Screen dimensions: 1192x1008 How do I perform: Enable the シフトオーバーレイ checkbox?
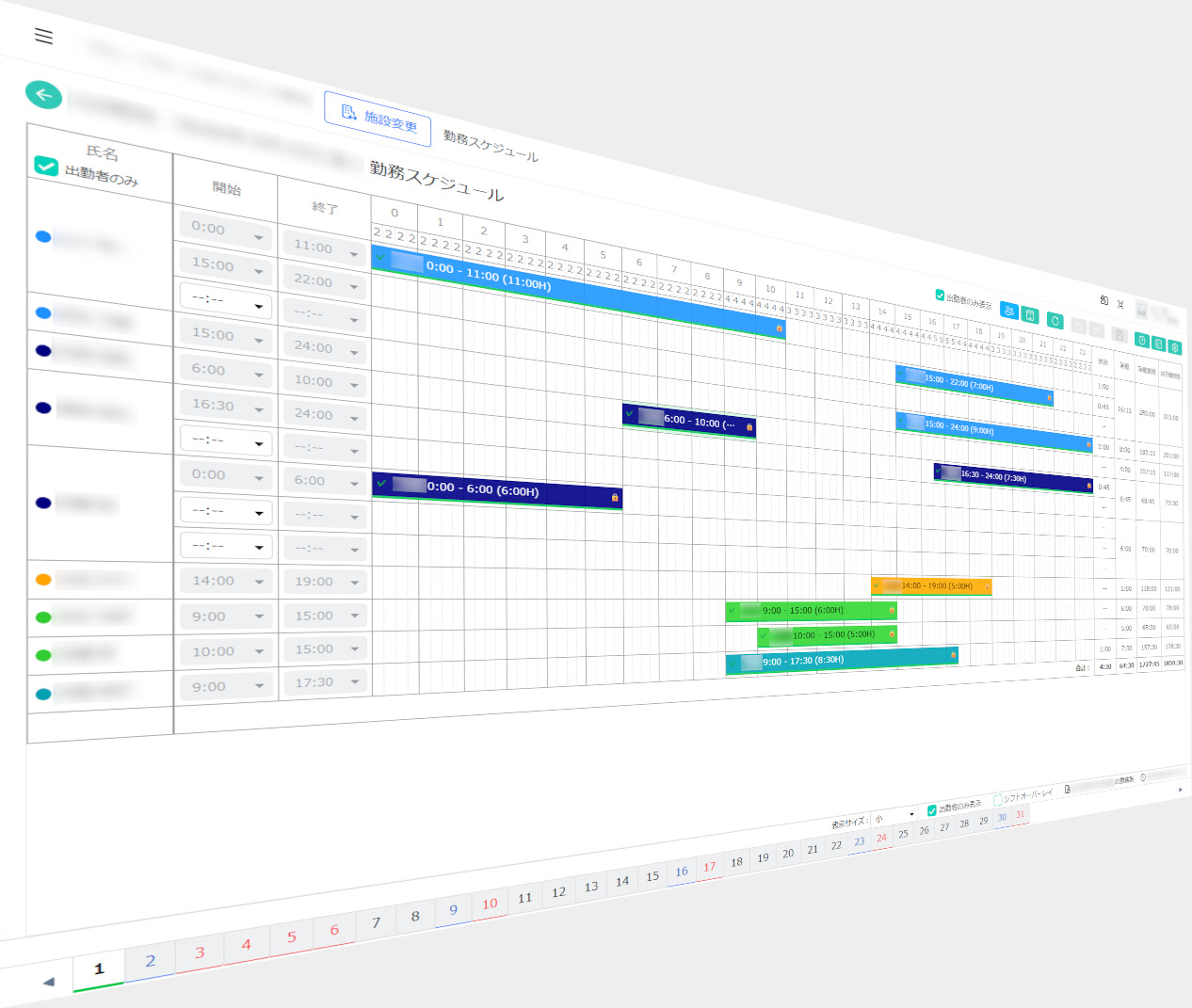click(x=998, y=800)
